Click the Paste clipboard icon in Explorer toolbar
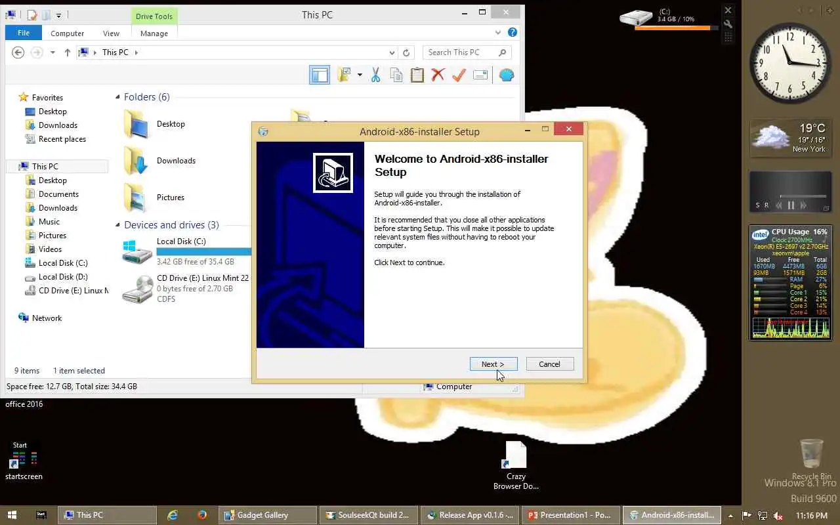 417,75
